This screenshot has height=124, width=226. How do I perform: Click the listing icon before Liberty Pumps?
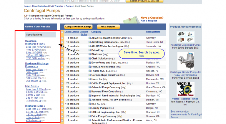90,108
